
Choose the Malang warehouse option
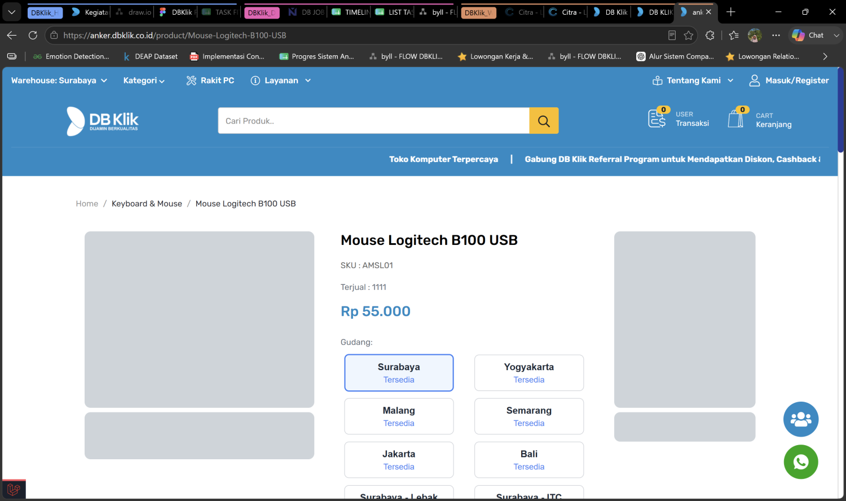[399, 416]
